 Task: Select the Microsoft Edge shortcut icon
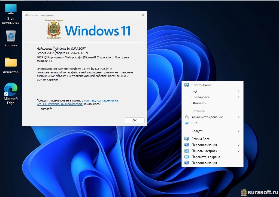pos(11,94)
